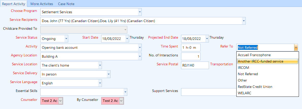Expand the Service Status dropdown
Viewport: 302px width, 109px height.
click(x=66, y=39)
